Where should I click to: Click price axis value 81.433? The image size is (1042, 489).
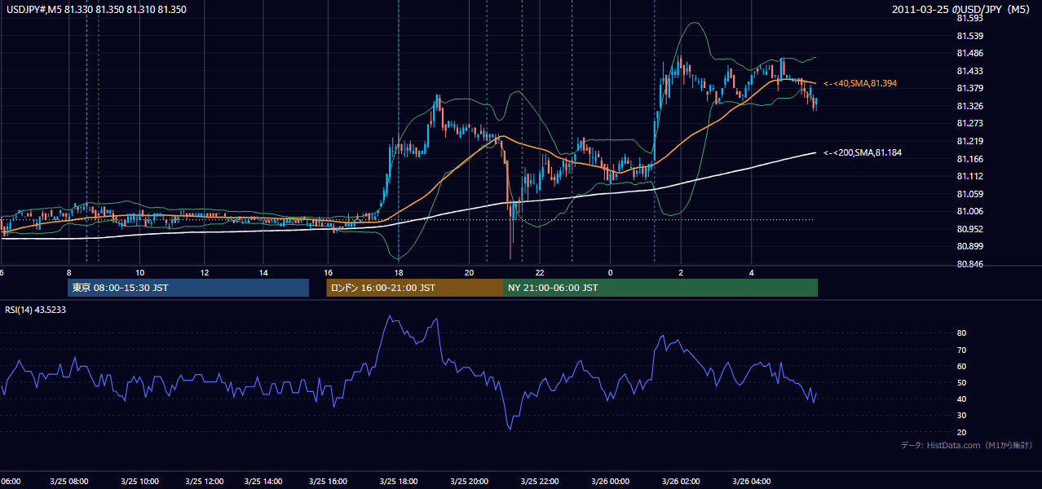point(969,71)
